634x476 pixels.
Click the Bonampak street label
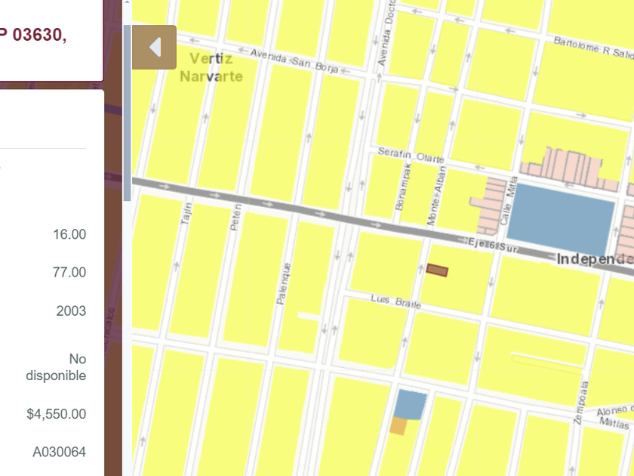[403, 187]
